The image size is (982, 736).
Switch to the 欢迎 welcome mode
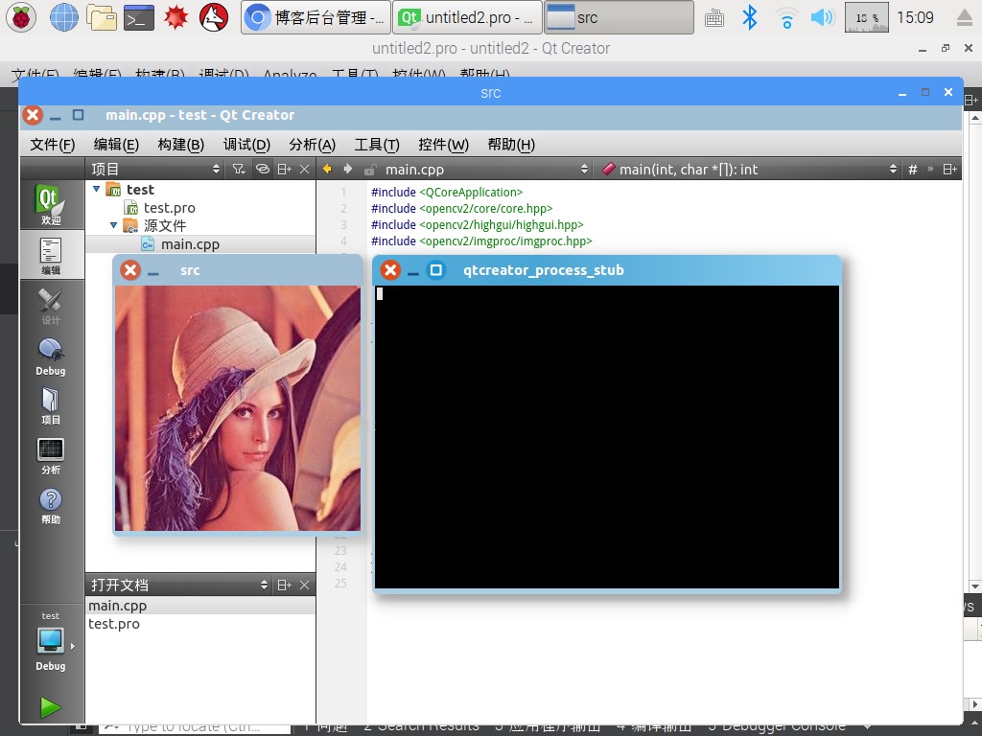[x=51, y=205]
